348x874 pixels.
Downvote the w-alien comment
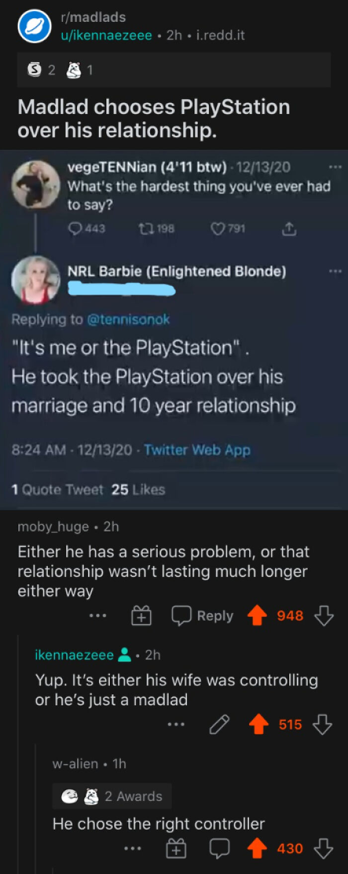[323, 849]
